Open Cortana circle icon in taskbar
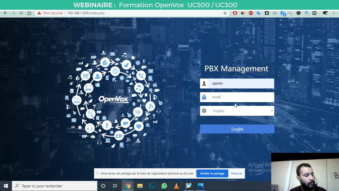Image resolution: width=339 pixels, height=191 pixels. [103, 186]
